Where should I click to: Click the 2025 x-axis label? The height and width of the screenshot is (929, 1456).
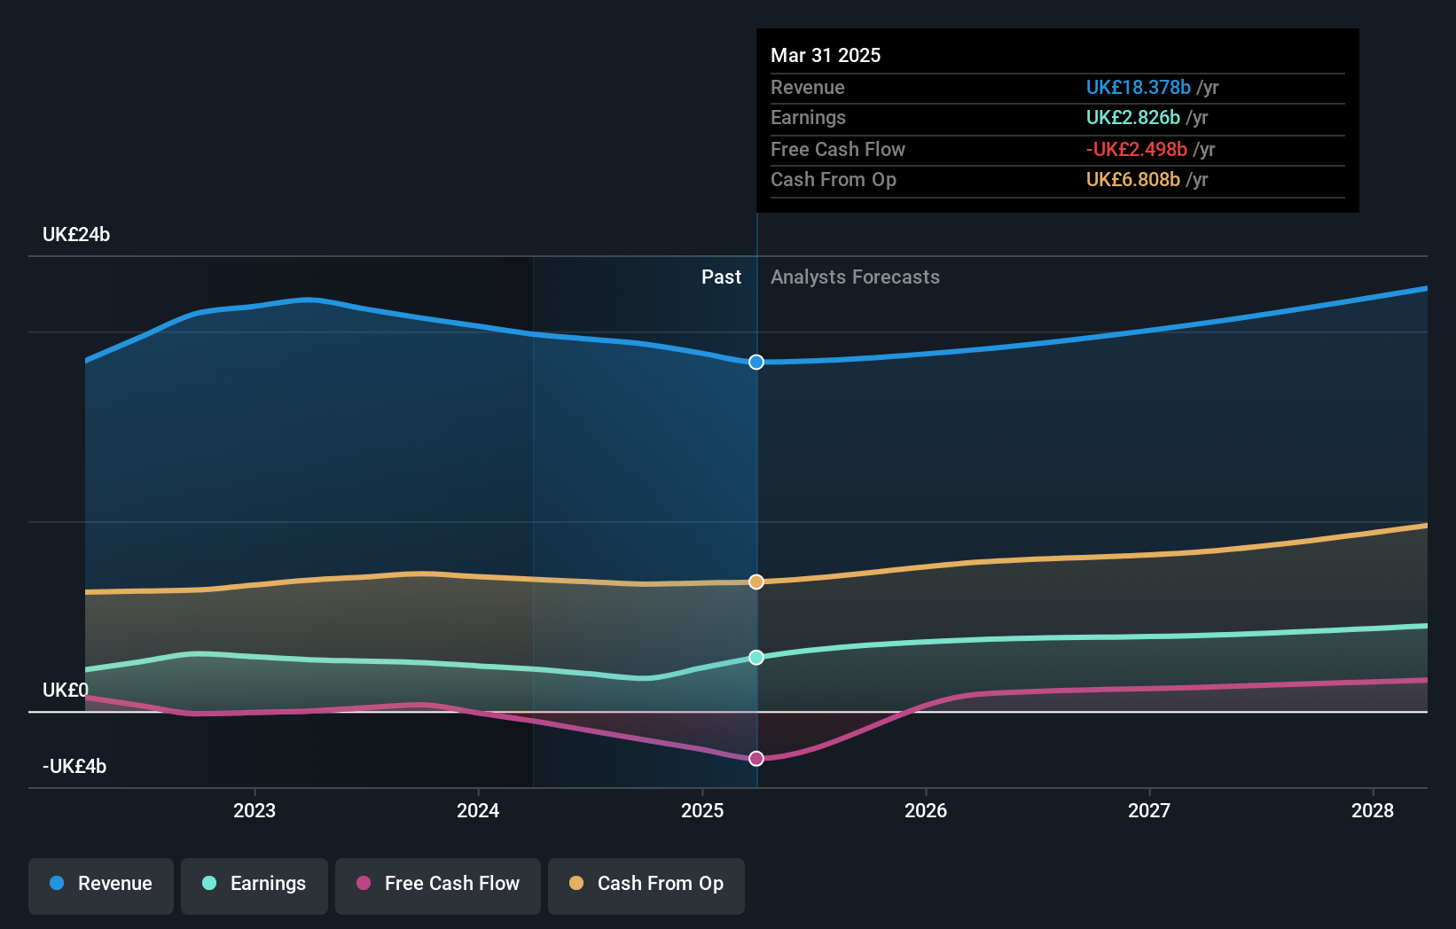tap(702, 810)
